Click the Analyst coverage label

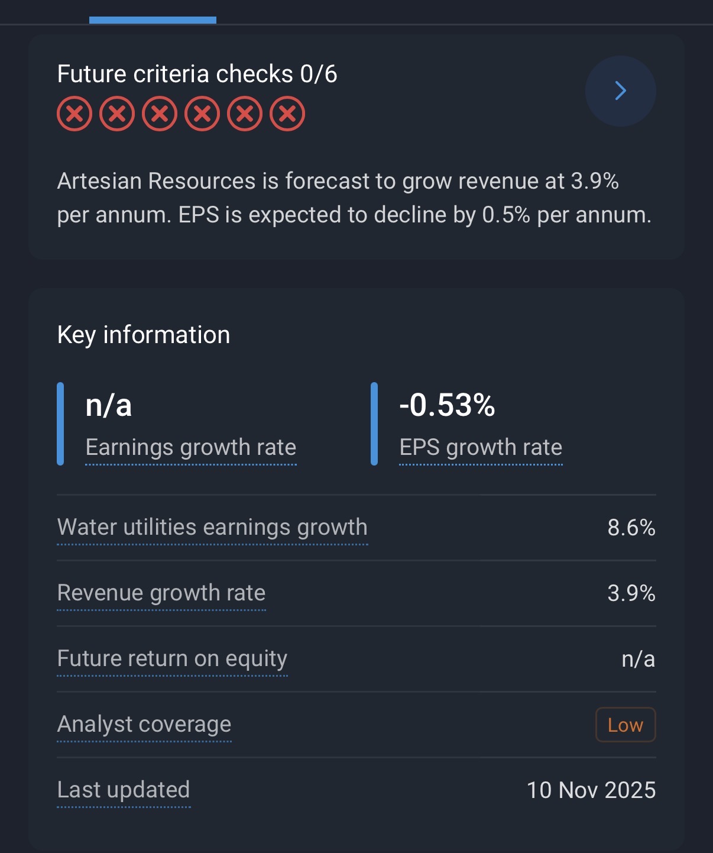tap(144, 724)
